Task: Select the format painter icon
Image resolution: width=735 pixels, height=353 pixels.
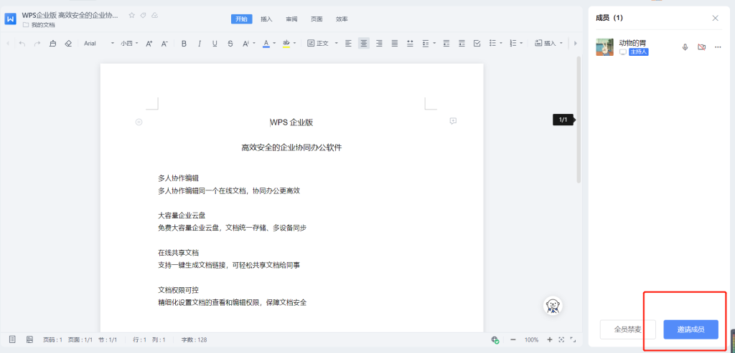Action: [52, 44]
